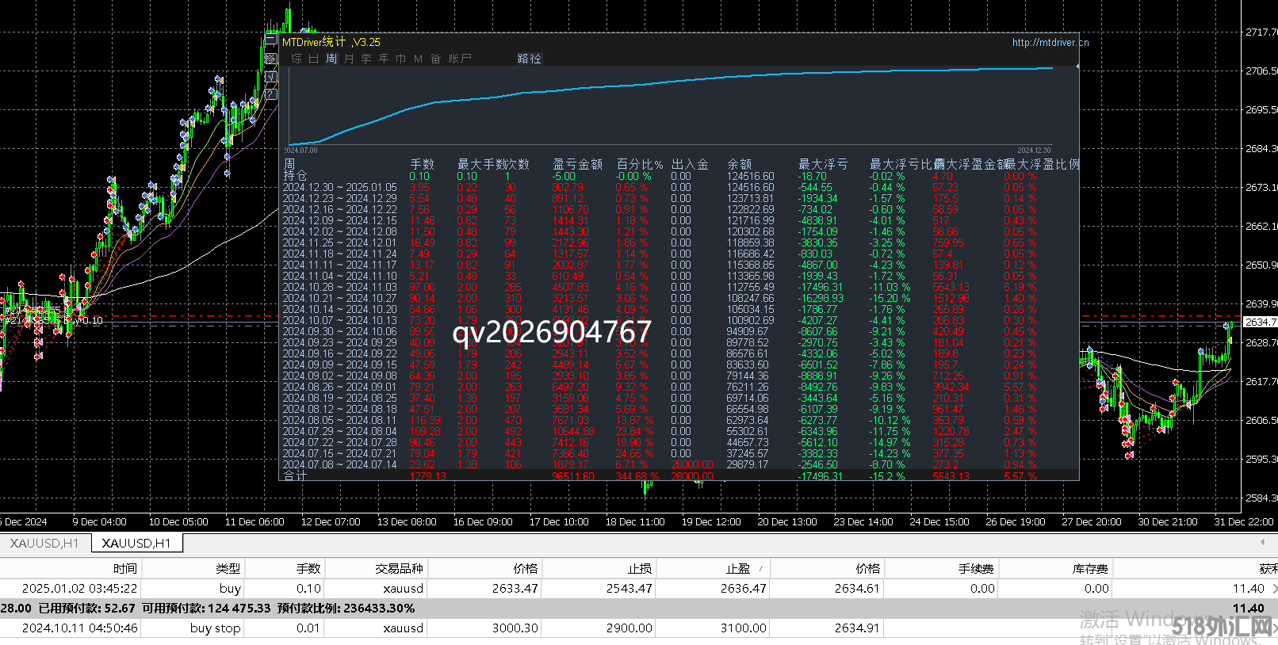Click the 盈亏金额 column header in statistics

[577, 164]
